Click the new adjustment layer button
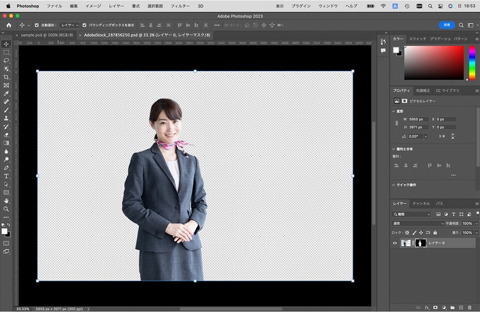480x312 pixels. click(444, 308)
